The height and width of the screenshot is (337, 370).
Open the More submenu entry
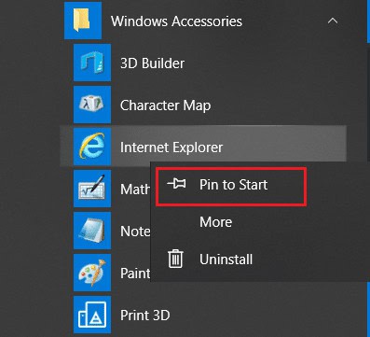216,222
